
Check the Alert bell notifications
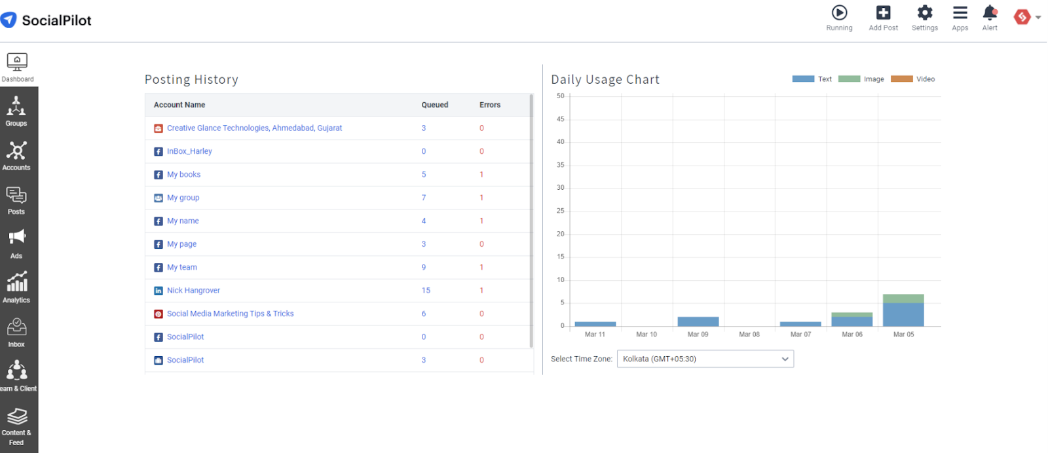click(990, 12)
